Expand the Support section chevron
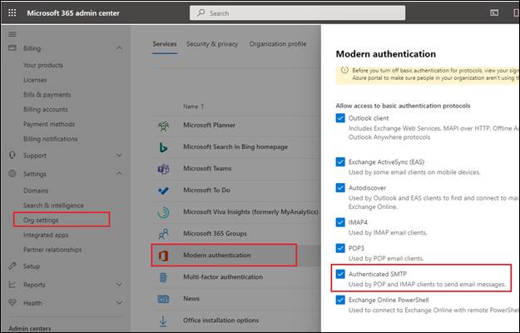The image size is (520, 333). click(119, 155)
